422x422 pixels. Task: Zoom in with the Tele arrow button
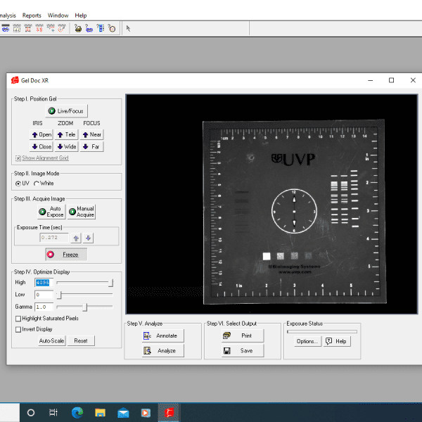(67, 134)
